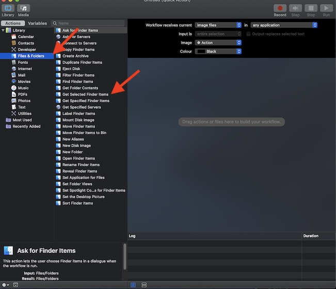Screen dimensions: 336x289
Task: Open the 'image files' input type dropdown
Action: click(x=218, y=25)
